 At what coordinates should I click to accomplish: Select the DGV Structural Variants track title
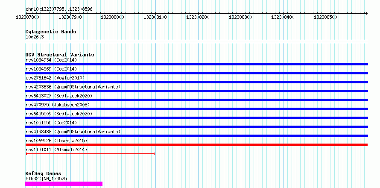[60, 55]
